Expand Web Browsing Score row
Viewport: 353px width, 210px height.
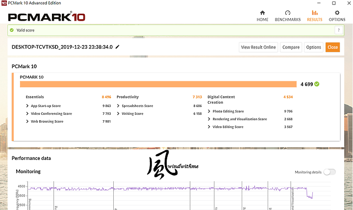[27, 121]
